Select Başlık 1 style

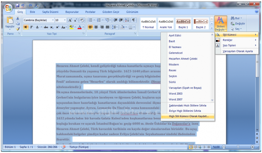click(183, 24)
